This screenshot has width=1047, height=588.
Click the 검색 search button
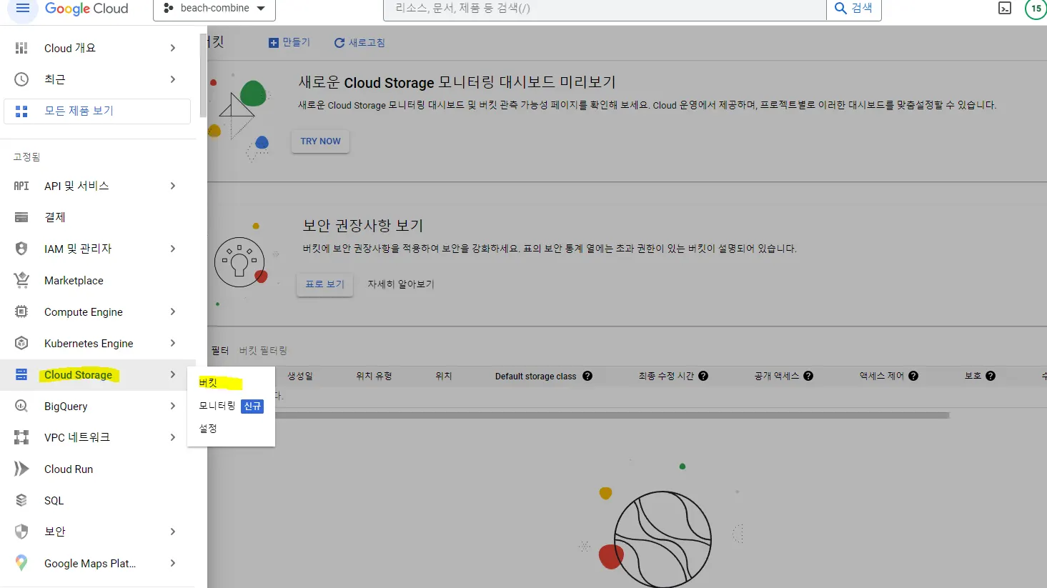point(854,9)
